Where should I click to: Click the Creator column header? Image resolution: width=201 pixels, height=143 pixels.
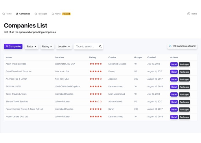pyautogui.click(x=112, y=57)
